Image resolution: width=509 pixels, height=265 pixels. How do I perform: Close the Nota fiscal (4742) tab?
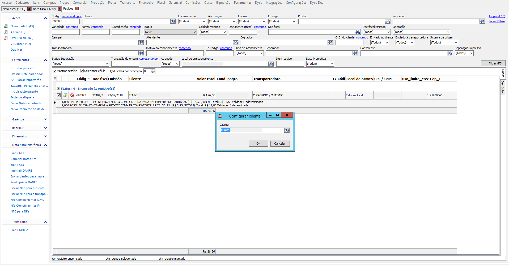coord(60,9)
